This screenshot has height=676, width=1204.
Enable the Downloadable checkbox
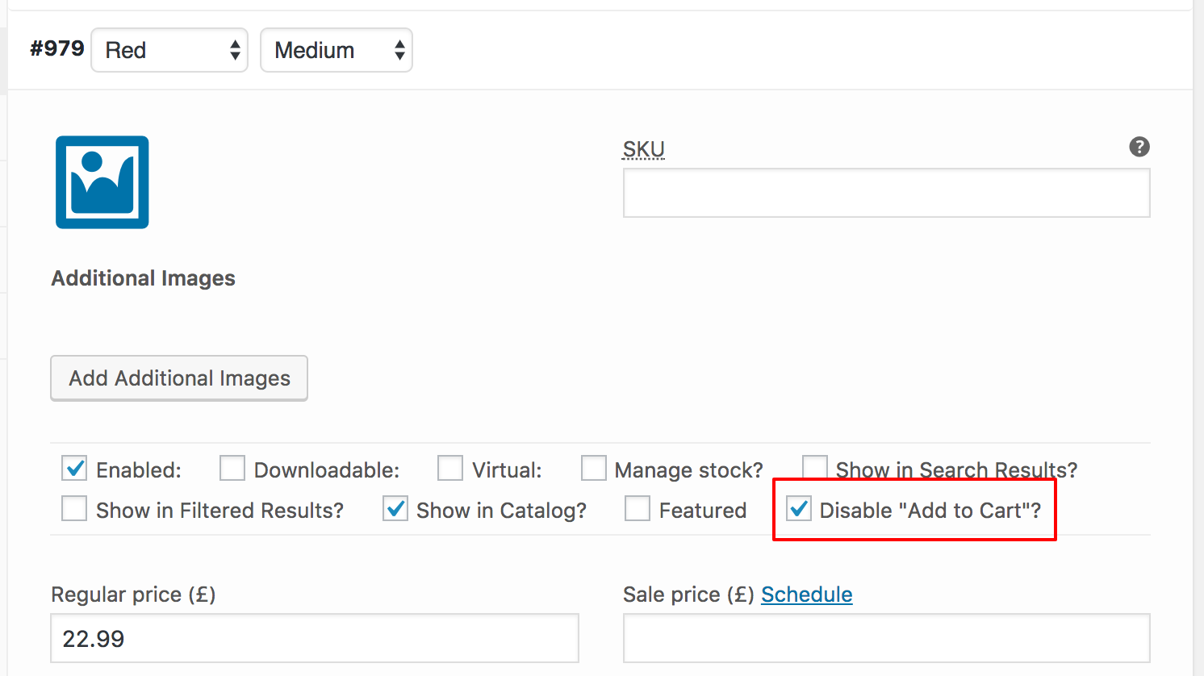pos(232,468)
